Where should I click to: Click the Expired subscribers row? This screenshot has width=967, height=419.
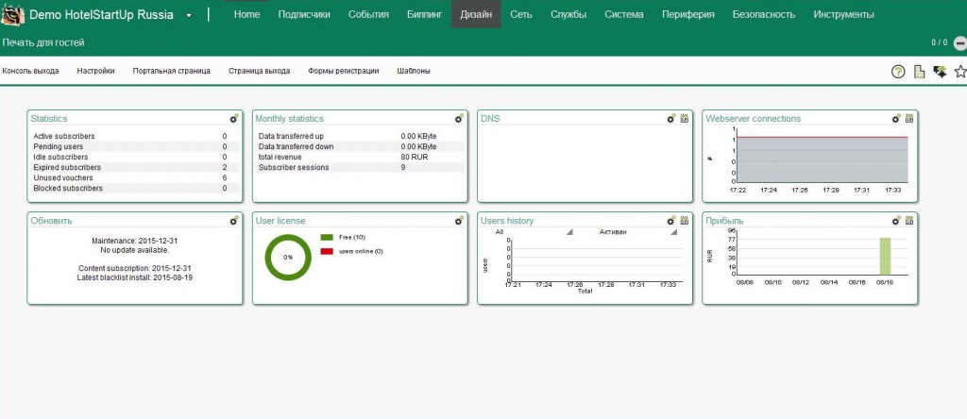tap(134, 168)
